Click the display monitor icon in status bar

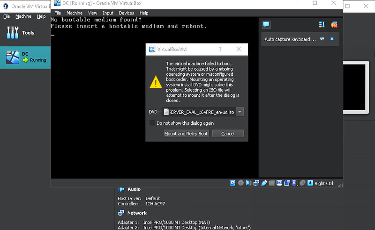pyautogui.click(x=279, y=183)
